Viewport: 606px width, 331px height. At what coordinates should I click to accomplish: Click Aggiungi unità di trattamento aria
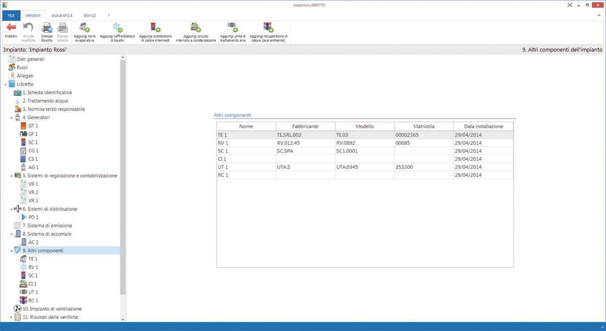232,27
